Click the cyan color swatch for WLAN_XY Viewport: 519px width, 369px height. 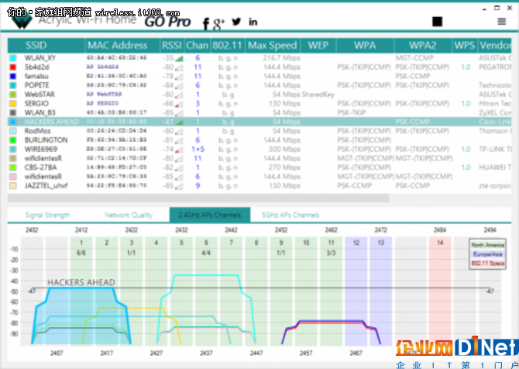click(13, 58)
